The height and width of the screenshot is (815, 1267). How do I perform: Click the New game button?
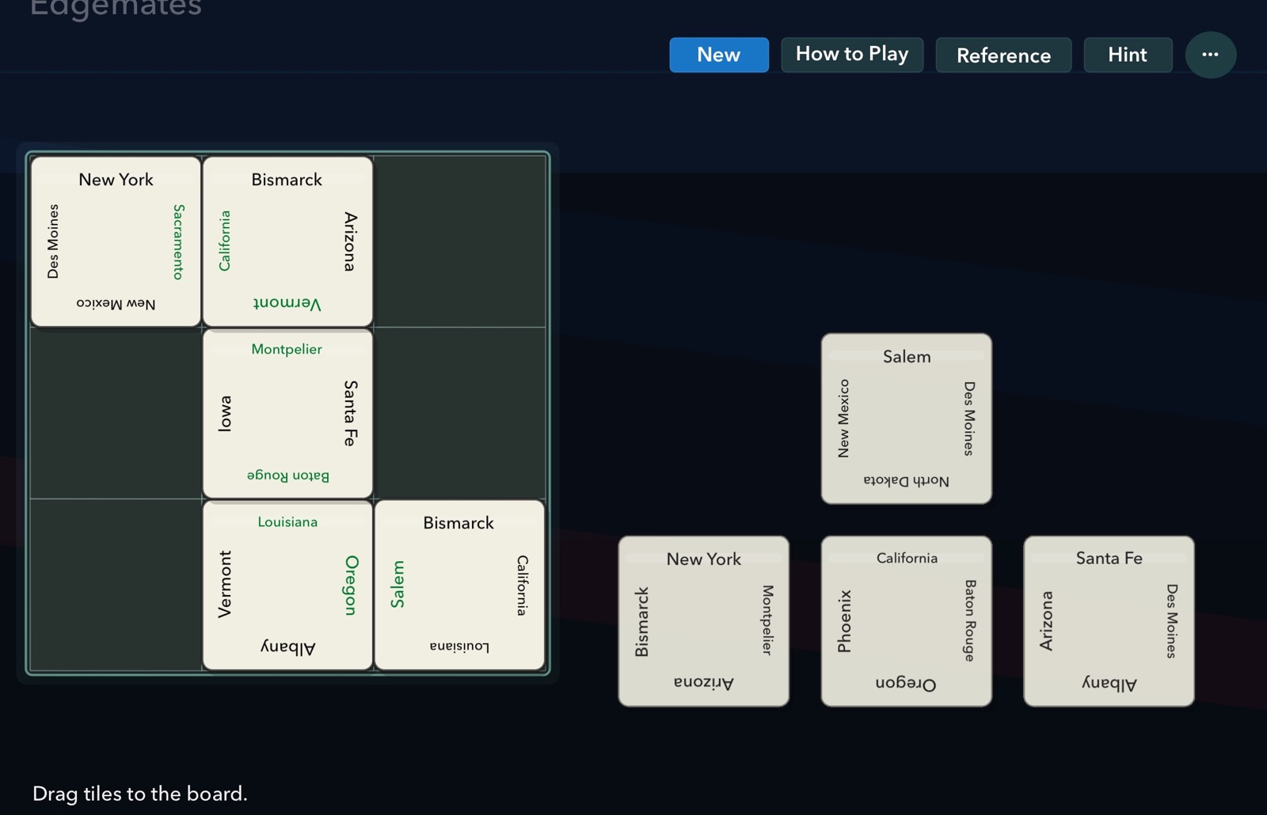[x=718, y=55]
